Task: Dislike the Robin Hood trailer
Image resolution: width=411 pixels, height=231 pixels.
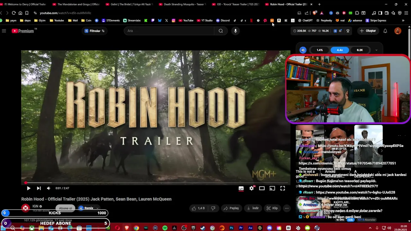Action: coord(213,208)
